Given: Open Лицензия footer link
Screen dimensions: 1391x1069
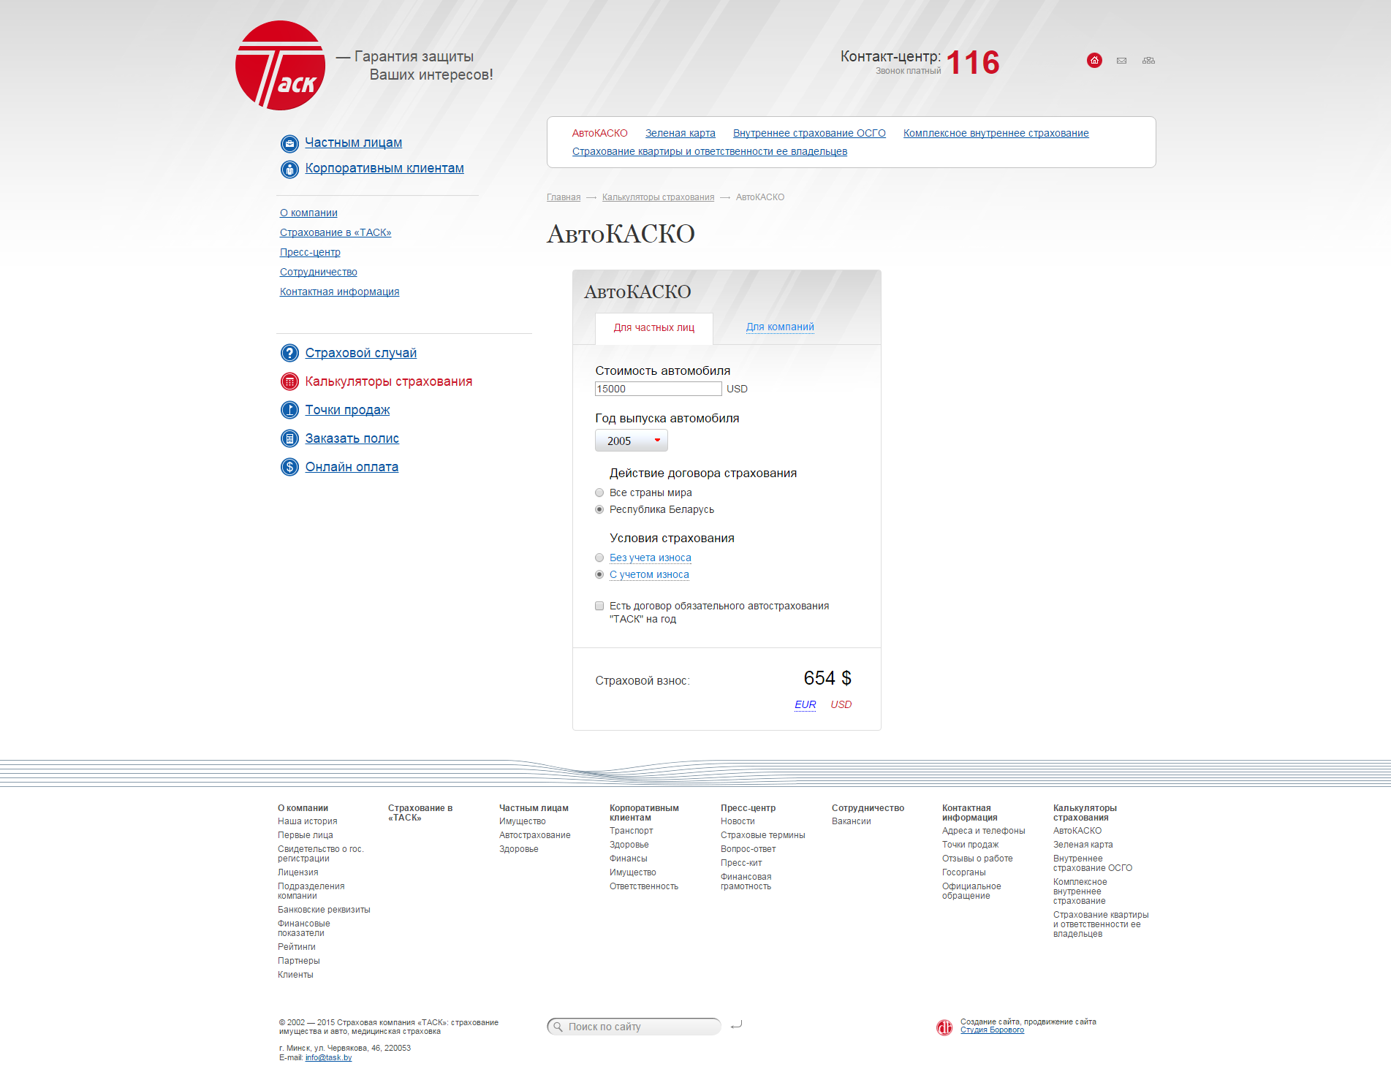Looking at the screenshot, I should pos(298,872).
